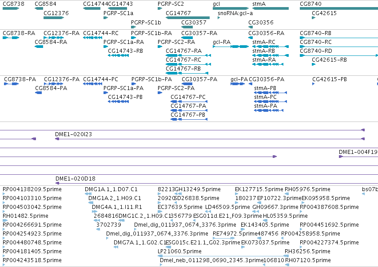Click the CG8740 gene name label
This screenshot has width=378, height=267.
pyautogui.click(x=311, y=4)
